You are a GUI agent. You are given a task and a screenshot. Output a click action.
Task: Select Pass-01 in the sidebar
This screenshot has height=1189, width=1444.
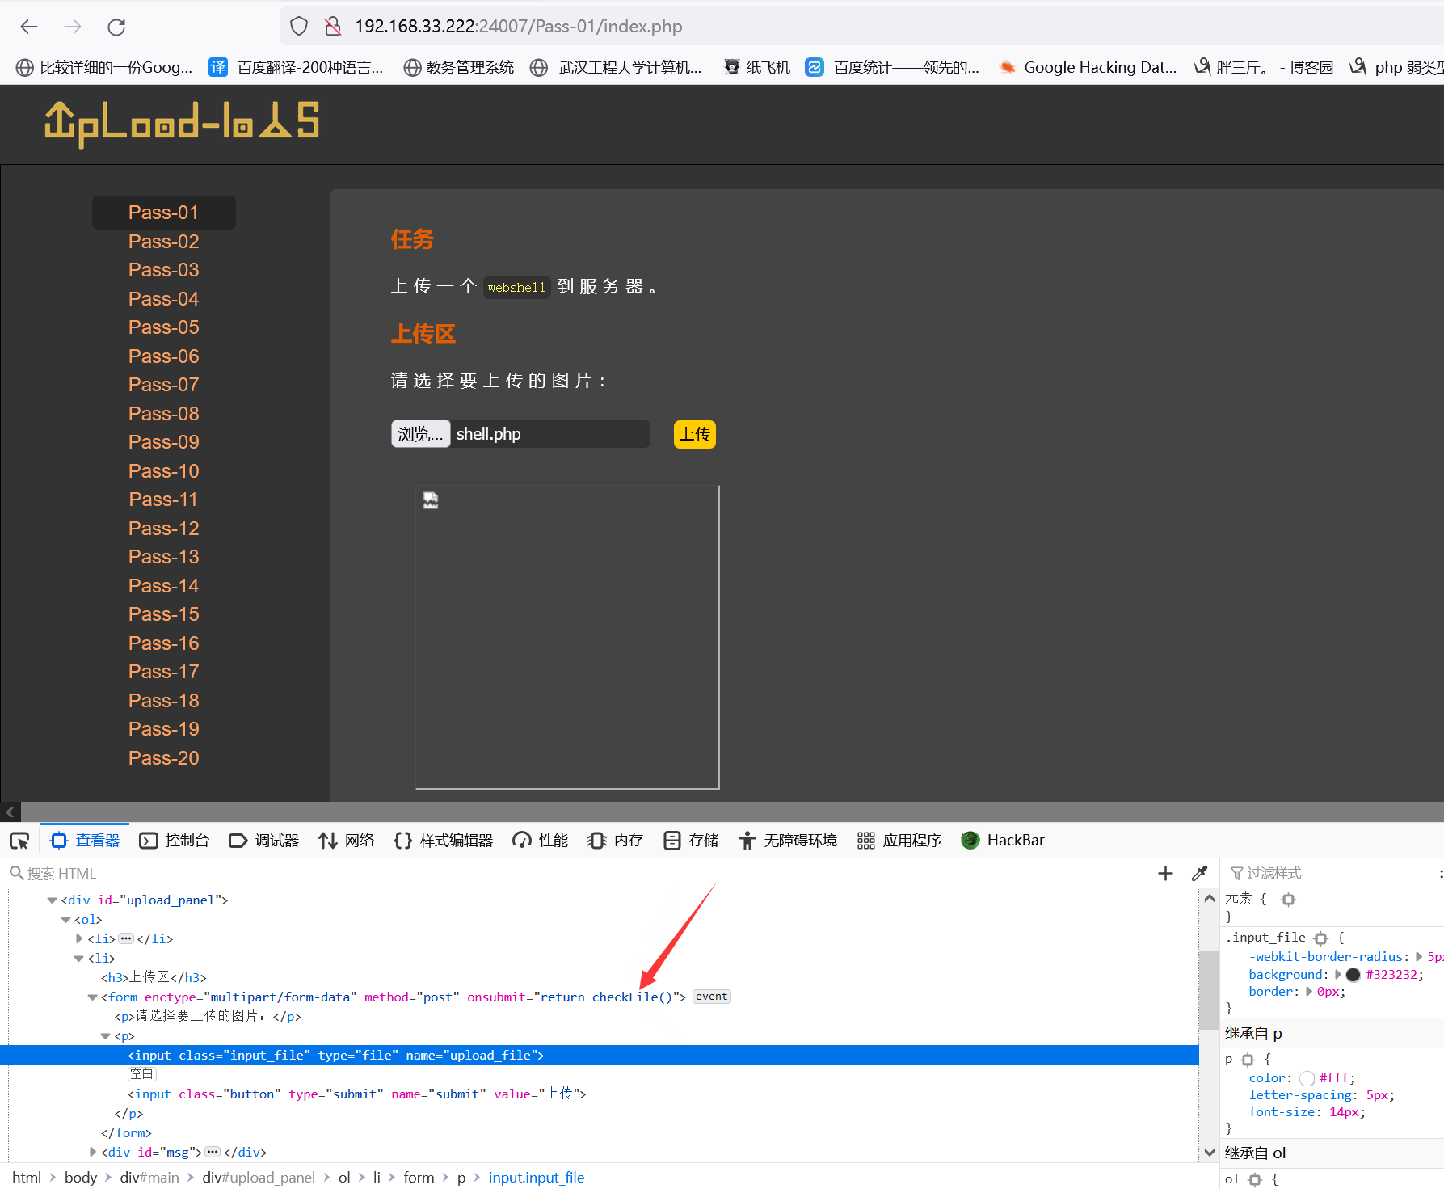tap(163, 213)
